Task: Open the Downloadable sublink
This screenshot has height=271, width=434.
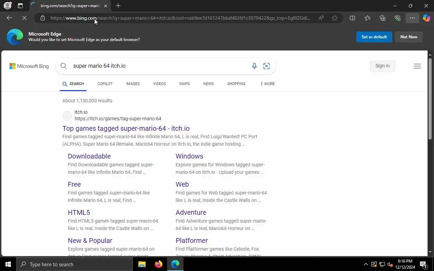Action: [89, 156]
